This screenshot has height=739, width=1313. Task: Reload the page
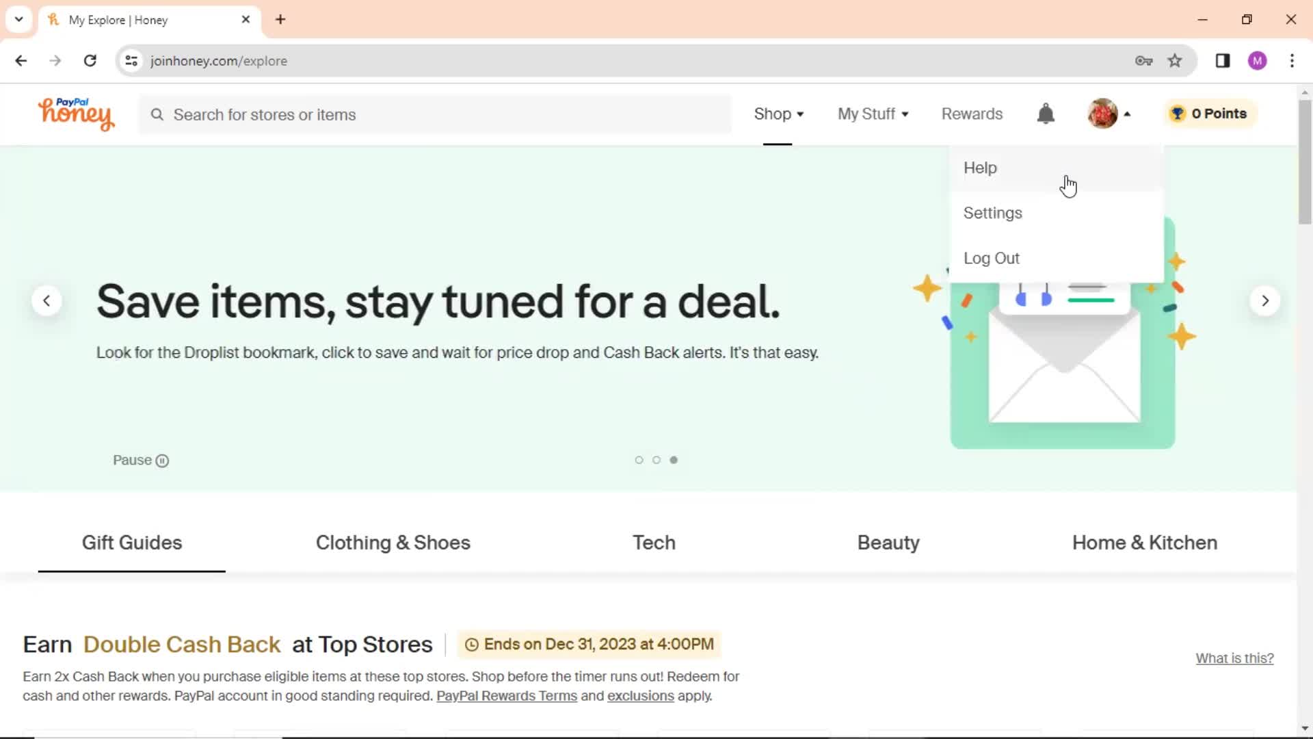(x=90, y=61)
